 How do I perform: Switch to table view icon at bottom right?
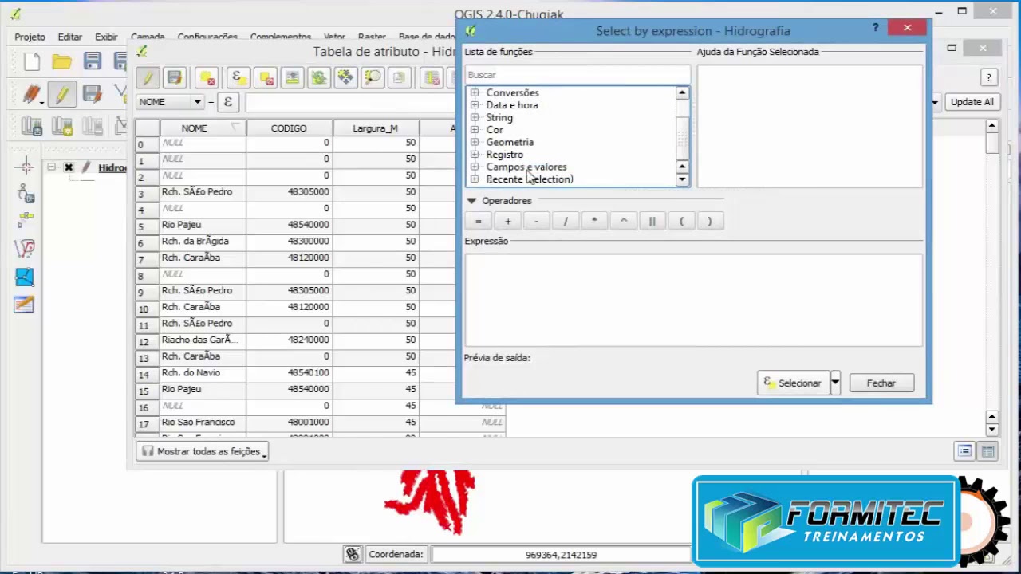(988, 451)
